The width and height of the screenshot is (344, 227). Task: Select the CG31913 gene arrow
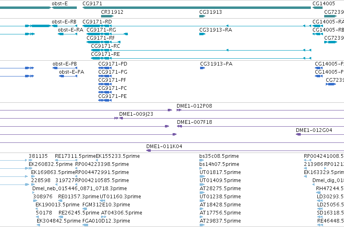click(x=202, y=16)
